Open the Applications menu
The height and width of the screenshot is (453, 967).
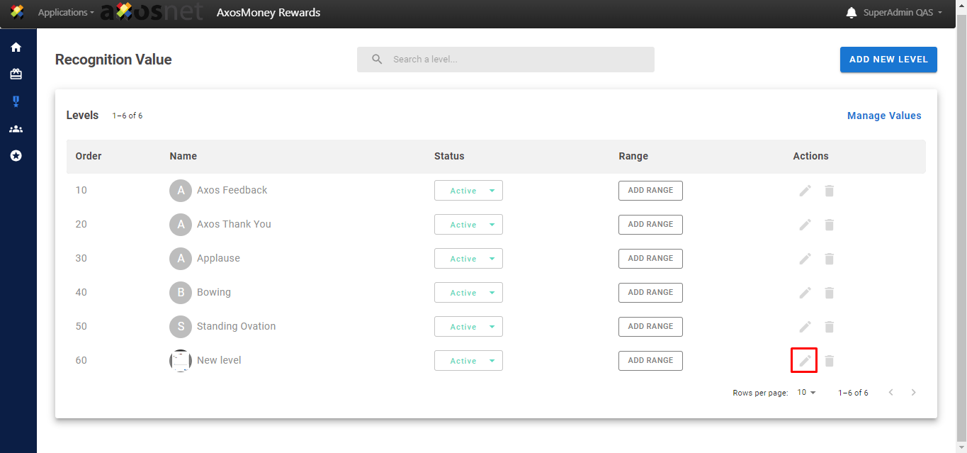[x=65, y=13]
